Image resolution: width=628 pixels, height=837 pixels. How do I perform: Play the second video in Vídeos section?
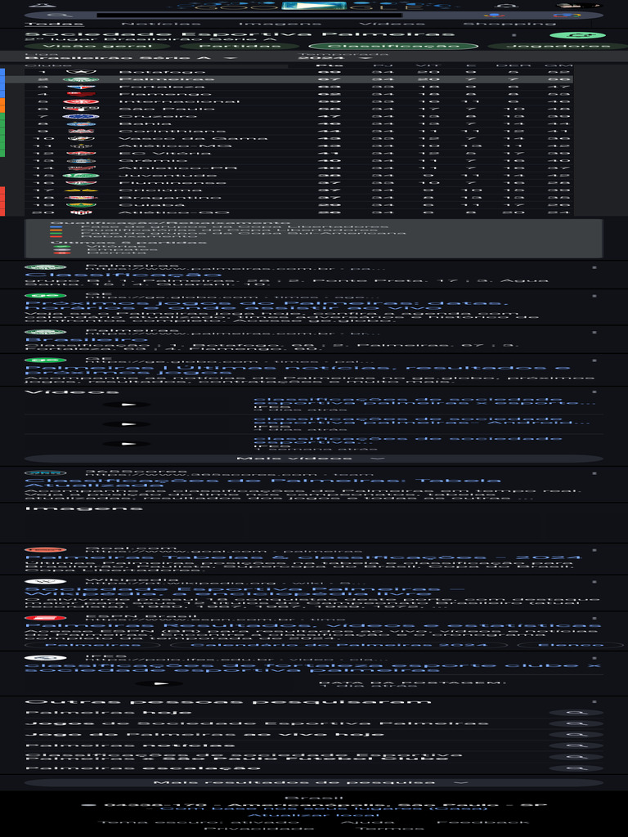[127, 424]
